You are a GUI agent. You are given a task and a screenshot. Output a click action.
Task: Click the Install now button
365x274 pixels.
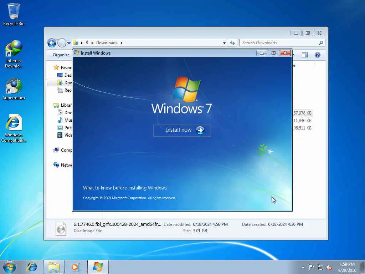pos(182,130)
